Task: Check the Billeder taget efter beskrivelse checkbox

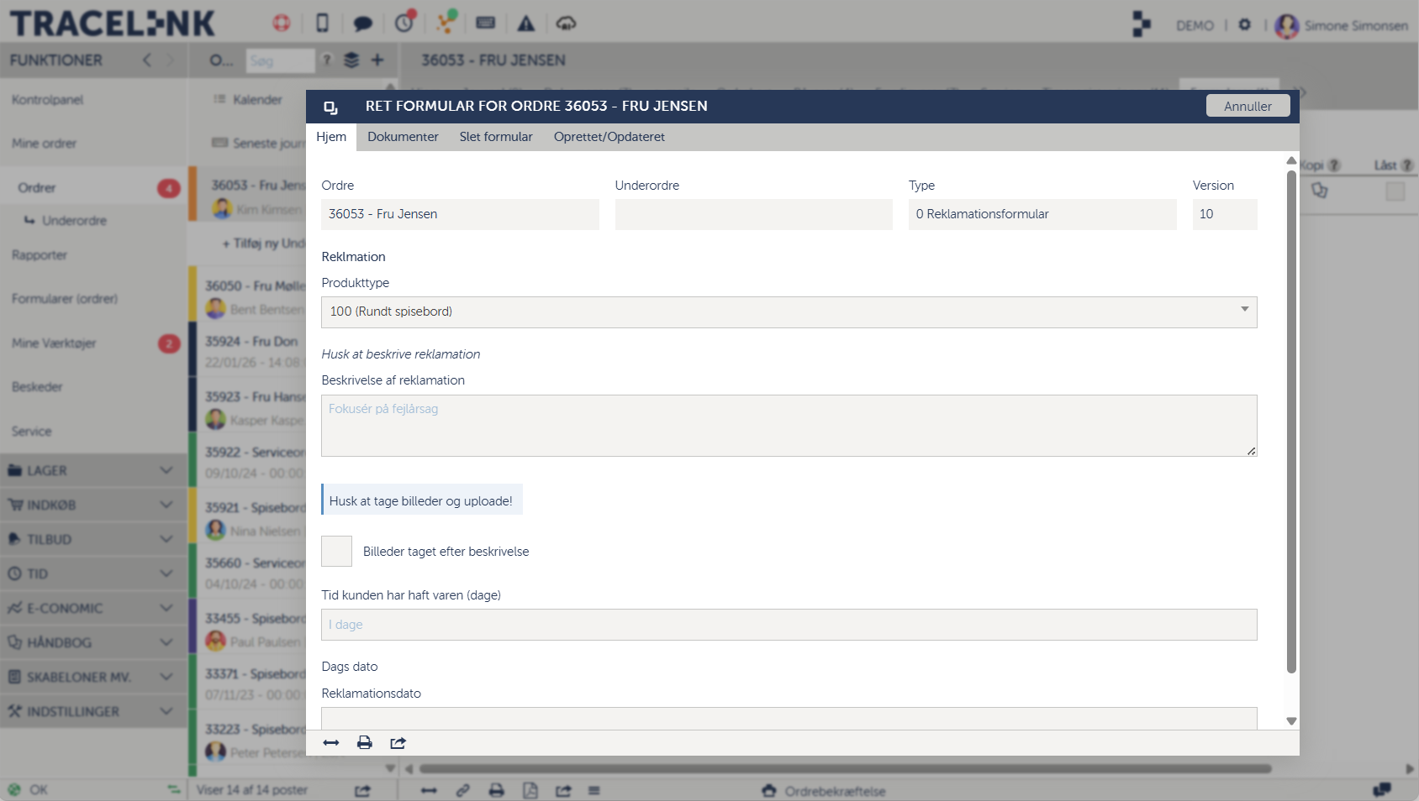Action: point(336,552)
